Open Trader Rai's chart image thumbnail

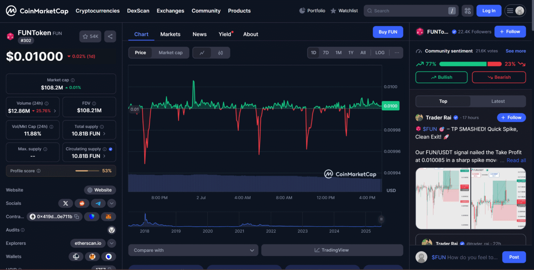pos(471,199)
